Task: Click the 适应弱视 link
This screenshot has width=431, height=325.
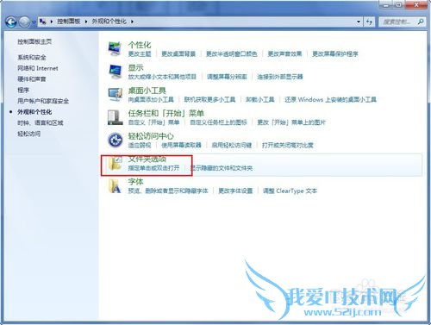Action: click(140, 145)
